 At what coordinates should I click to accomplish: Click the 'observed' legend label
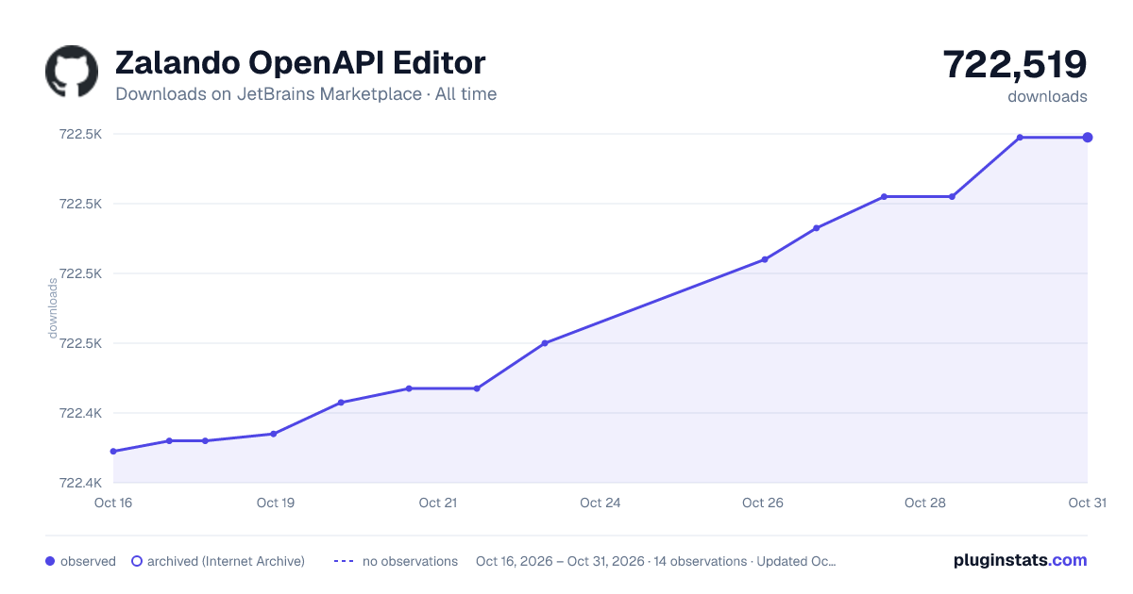pos(88,561)
